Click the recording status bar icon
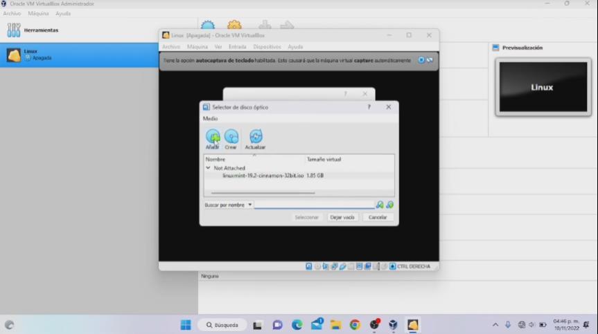The height and width of the screenshot is (334, 598). click(x=368, y=266)
